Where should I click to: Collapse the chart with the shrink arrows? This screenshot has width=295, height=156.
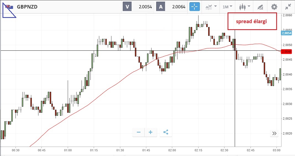(x=288, y=7)
